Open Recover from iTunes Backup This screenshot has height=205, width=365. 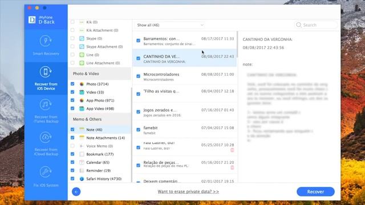[x=46, y=111]
